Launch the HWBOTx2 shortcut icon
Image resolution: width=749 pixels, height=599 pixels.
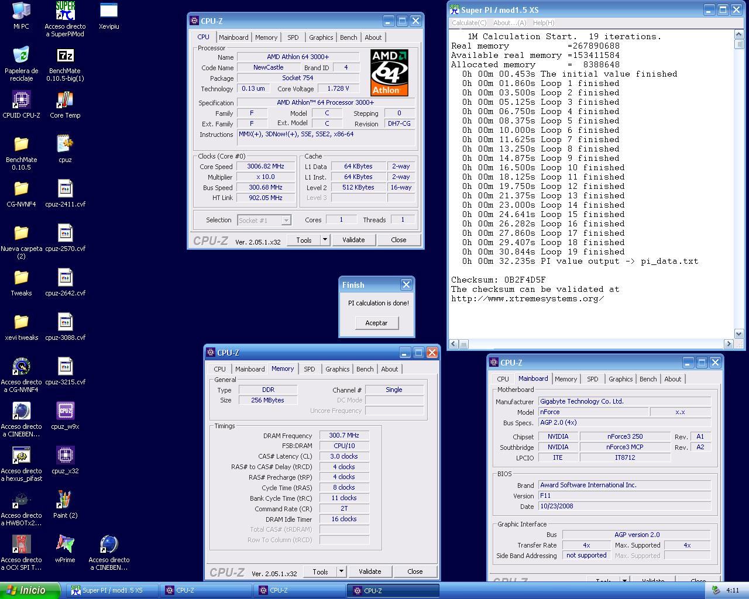(21, 500)
